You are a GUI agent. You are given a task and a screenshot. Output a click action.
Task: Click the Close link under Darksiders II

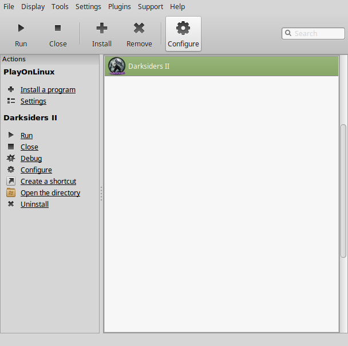[29, 147]
